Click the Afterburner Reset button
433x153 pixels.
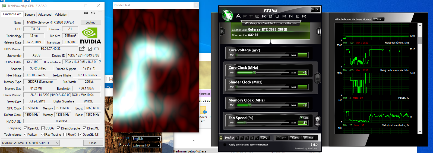(295, 138)
